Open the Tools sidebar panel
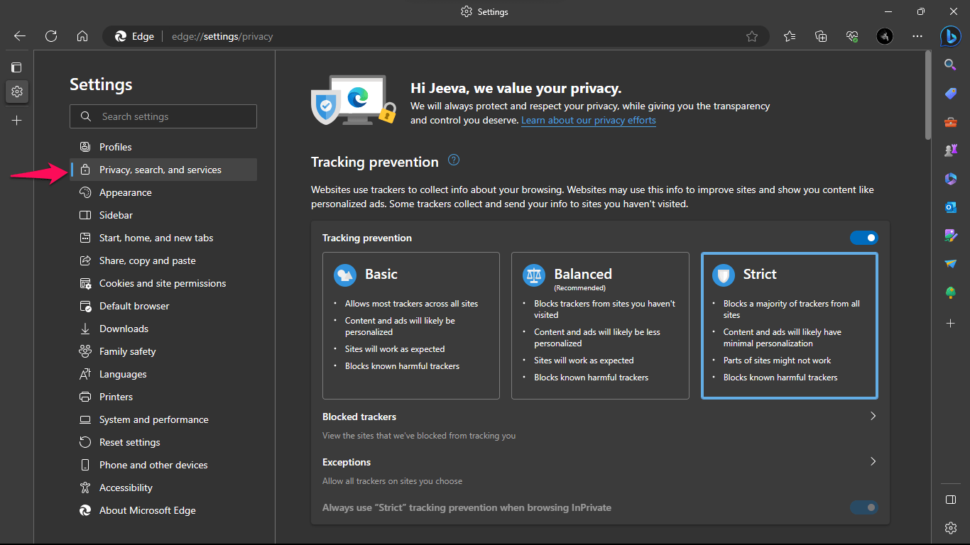This screenshot has height=545, width=970. point(950,121)
